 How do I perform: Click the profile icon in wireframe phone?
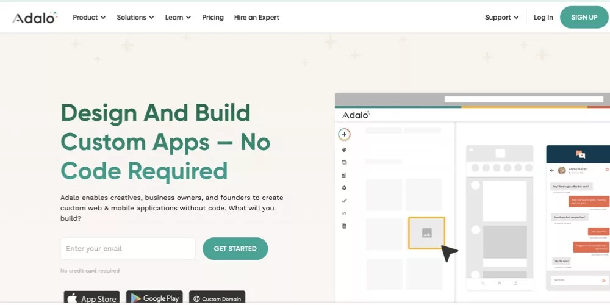[515, 283]
